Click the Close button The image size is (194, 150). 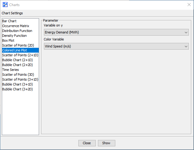[87, 143]
